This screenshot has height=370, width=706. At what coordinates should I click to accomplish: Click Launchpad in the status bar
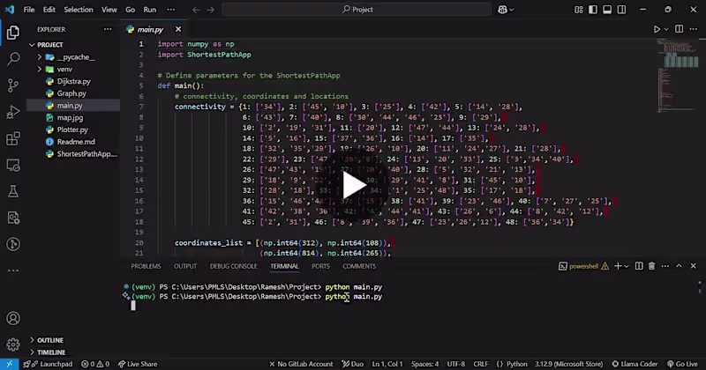[x=48, y=364]
